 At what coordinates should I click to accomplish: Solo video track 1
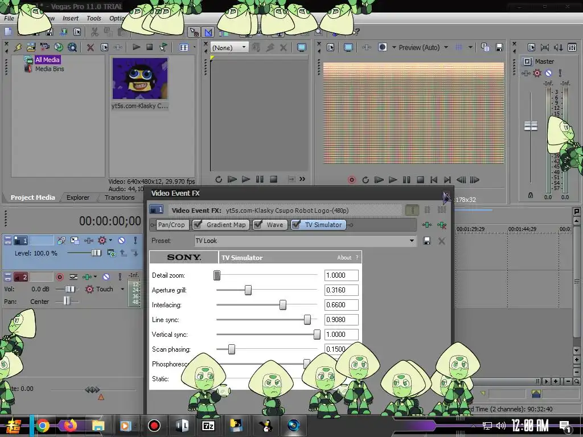coord(135,241)
